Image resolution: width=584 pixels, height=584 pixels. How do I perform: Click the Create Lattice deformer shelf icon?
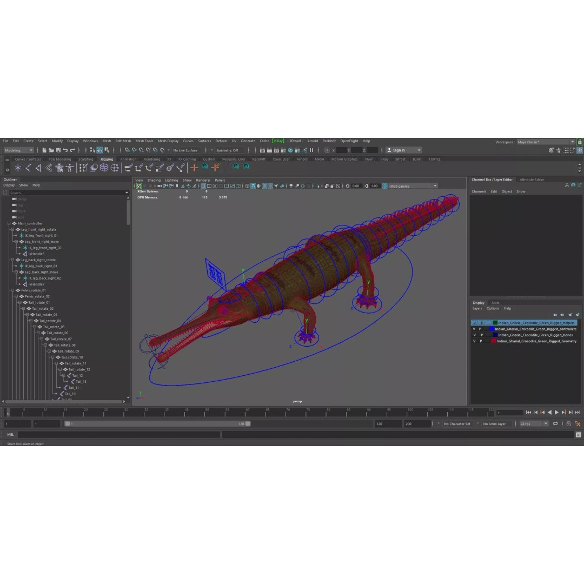[104, 168]
